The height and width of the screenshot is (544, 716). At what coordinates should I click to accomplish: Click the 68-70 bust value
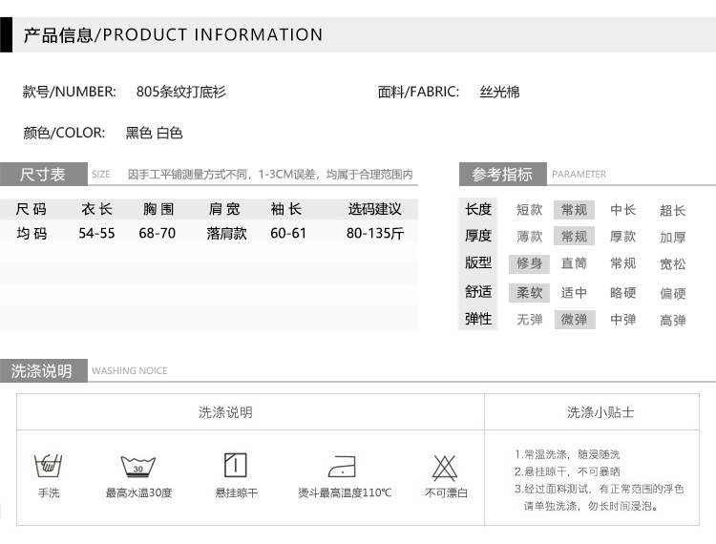[x=158, y=233]
